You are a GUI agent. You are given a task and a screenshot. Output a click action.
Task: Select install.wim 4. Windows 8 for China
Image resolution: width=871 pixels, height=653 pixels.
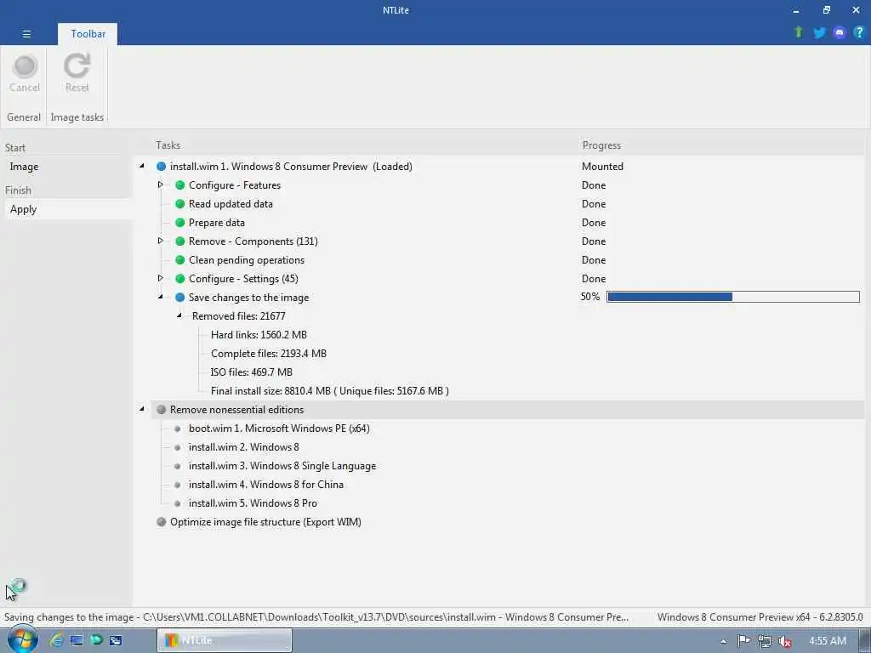(266, 484)
